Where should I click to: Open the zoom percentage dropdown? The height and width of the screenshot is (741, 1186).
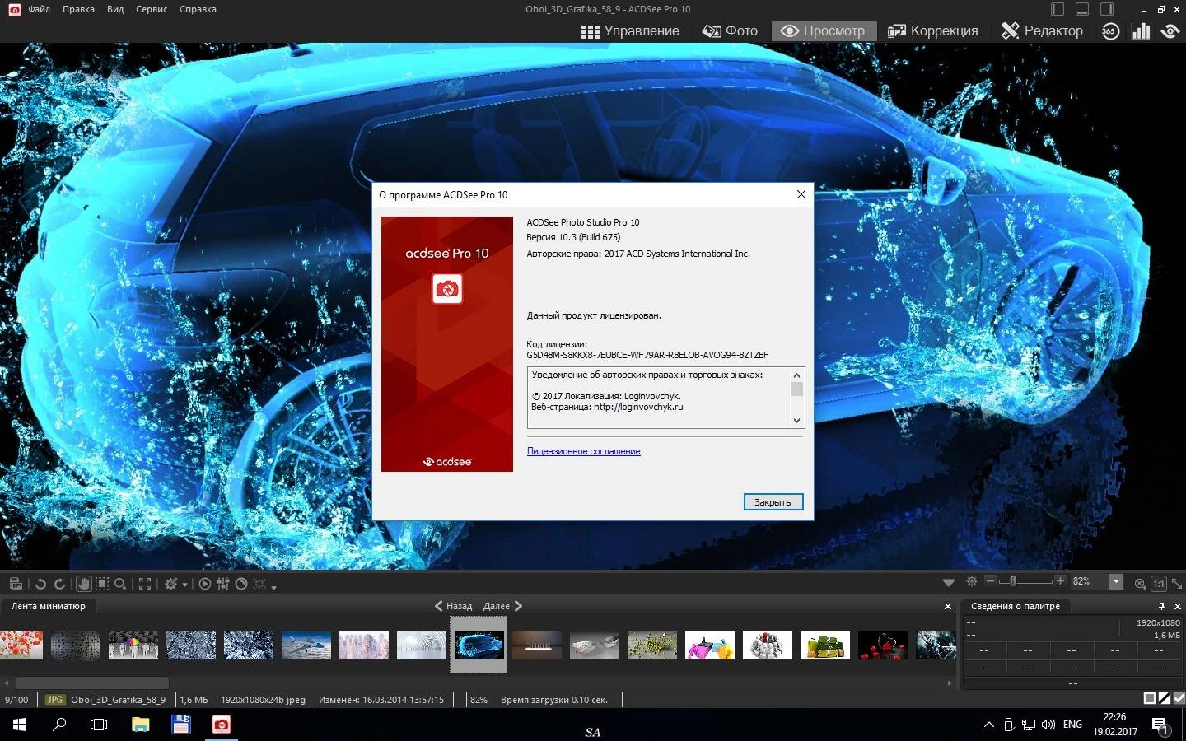pyautogui.click(x=1116, y=581)
